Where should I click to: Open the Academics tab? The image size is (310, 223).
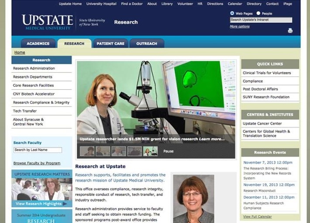pos(38,43)
